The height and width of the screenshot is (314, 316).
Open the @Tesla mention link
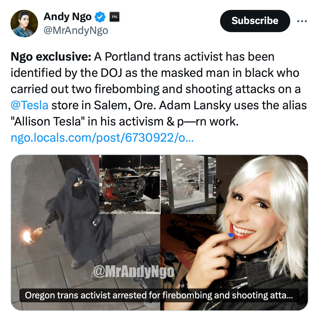[x=29, y=105]
